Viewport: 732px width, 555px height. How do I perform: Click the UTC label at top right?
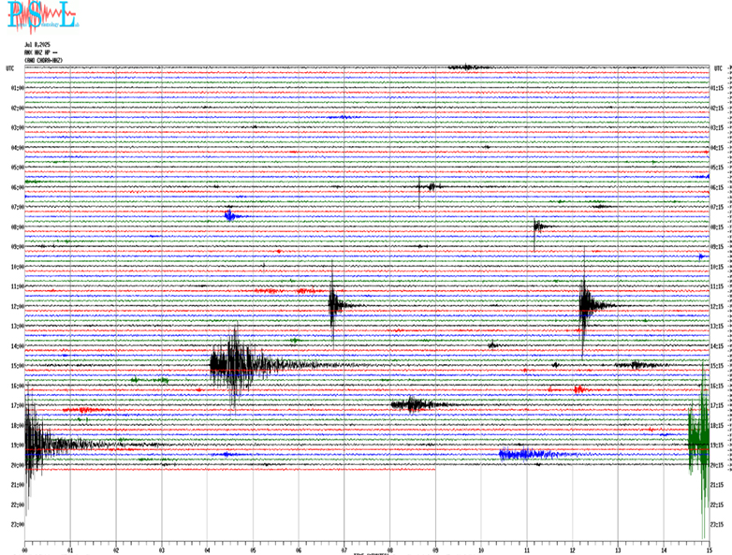click(x=717, y=68)
